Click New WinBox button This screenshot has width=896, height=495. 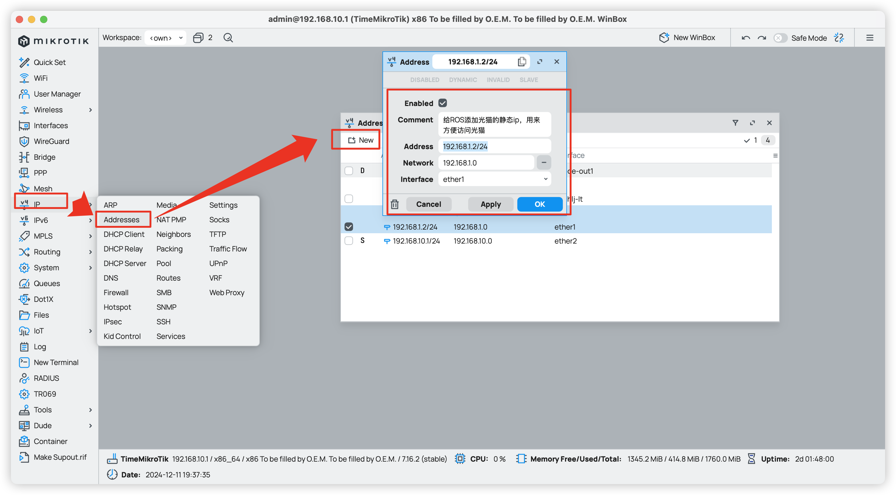point(687,38)
